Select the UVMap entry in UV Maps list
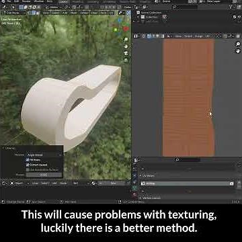Screen dimensions: 242x242 185,184
